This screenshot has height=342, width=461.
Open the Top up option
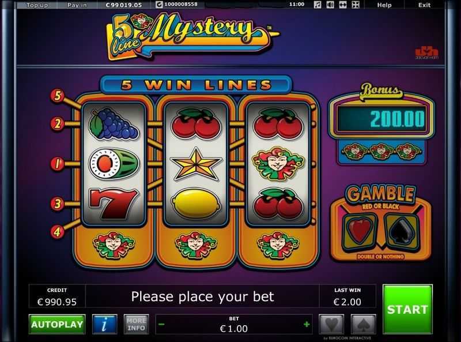(x=37, y=5)
